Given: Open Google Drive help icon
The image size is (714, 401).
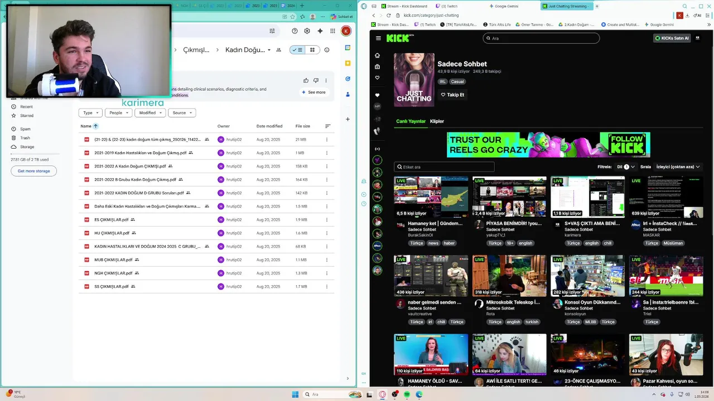Looking at the screenshot, I should pyautogui.click(x=295, y=31).
